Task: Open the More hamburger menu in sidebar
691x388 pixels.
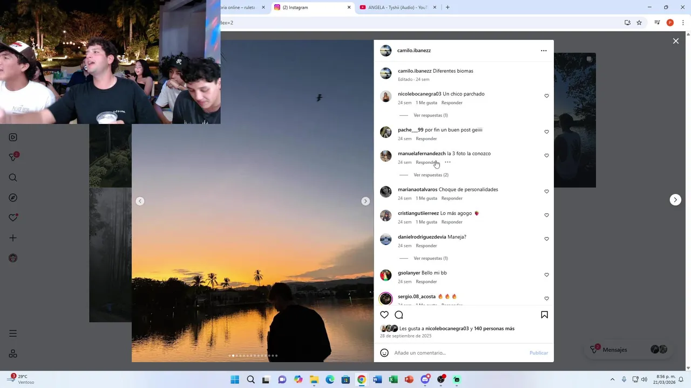Action: click(x=13, y=334)
